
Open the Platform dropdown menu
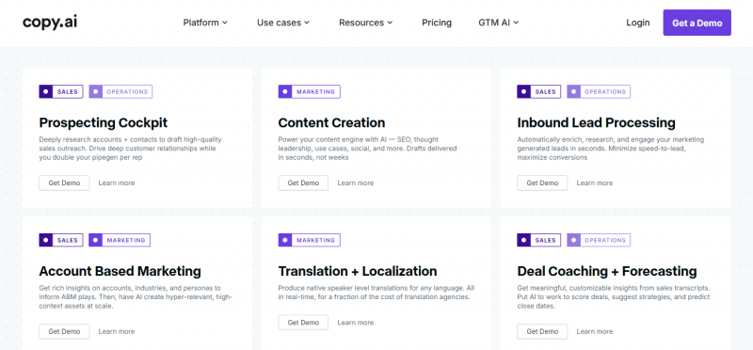(205, 23)
